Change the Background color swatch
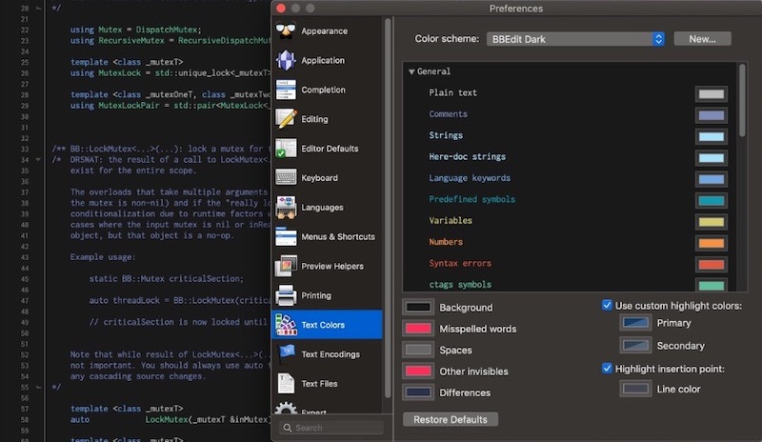 (x=418, y=308)
